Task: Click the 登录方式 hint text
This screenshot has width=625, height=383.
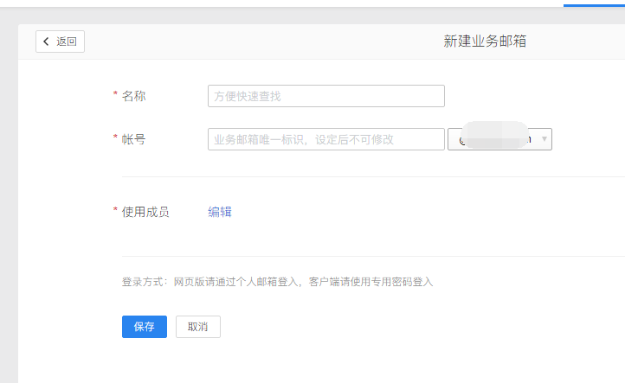Action: (x=277, y=282)
